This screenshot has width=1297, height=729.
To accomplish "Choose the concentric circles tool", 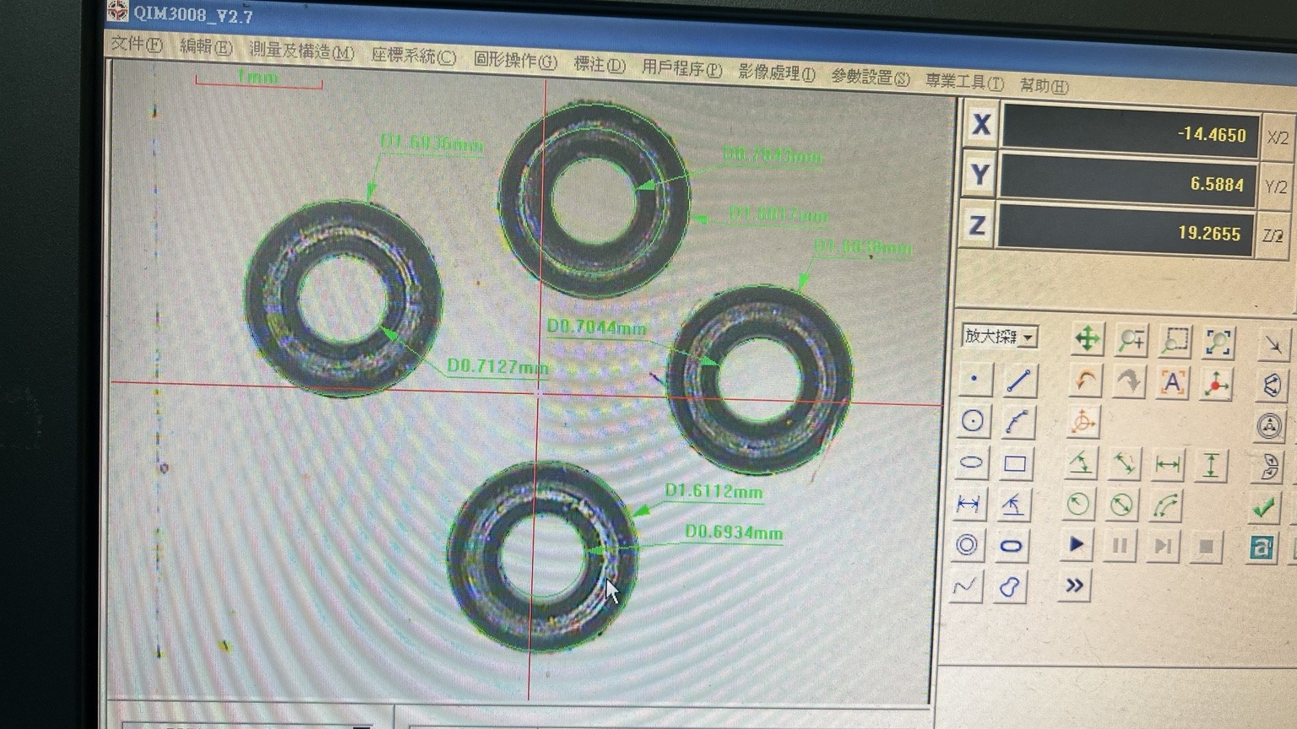I will pos(967,544).
